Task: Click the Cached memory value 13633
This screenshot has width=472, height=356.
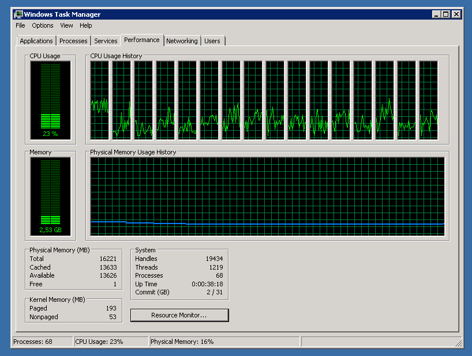Action: coord(108,267)
